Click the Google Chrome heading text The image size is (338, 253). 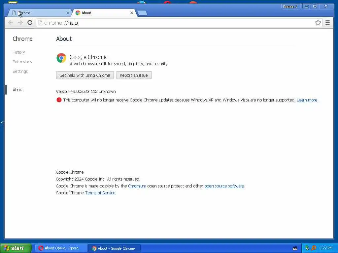pos(88,57)
